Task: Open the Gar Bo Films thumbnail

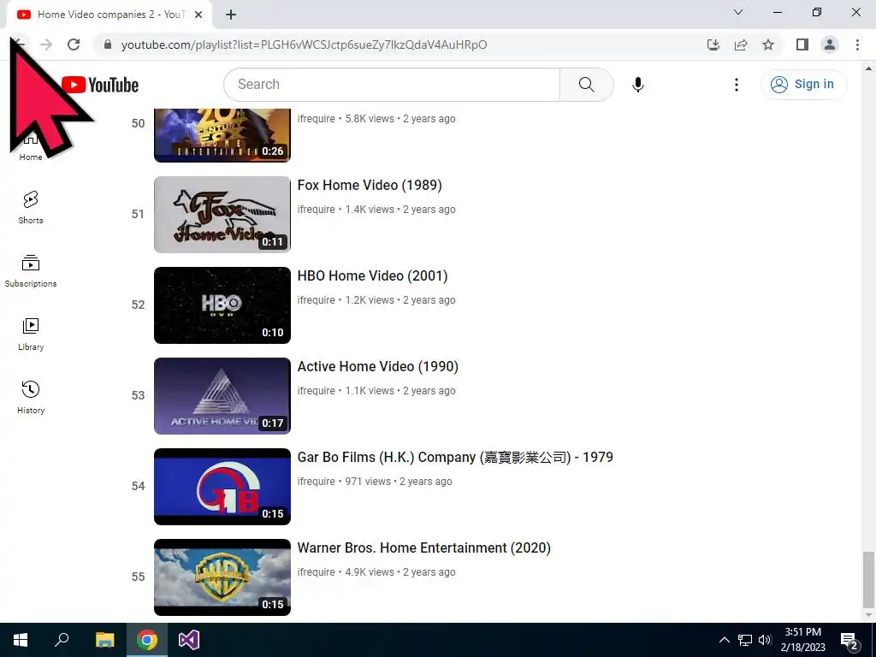Action: click(222, 487)
